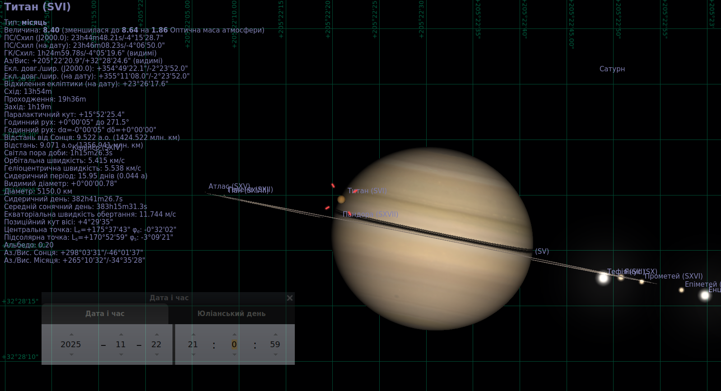
Task: Lower the hour 21 with its down arrow
Action: (x=193, y=354)
